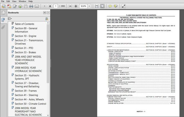Open Section 44 - Axles, Wheels bookmark
The height and width of the screenshot is (117, 184).
pos(29,100)
